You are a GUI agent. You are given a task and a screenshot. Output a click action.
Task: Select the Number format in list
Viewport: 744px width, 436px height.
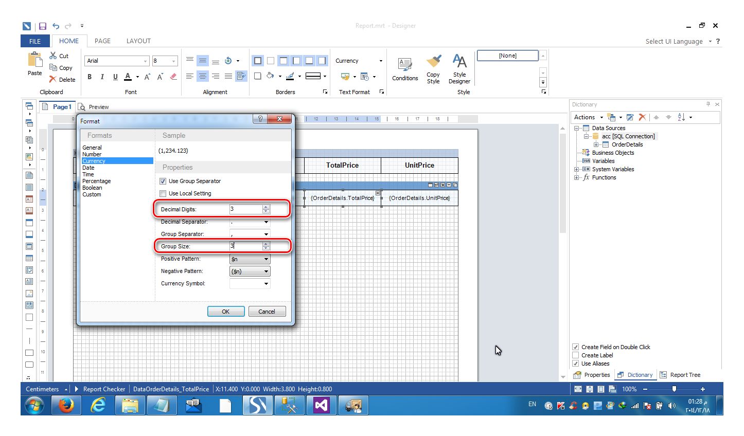(92, 154)
